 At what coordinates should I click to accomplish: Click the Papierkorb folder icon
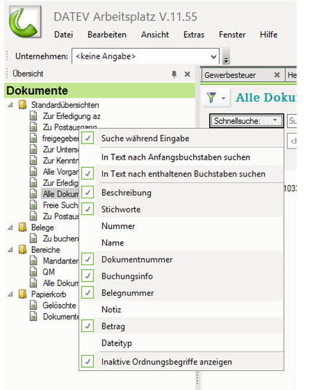coord(22,294)
